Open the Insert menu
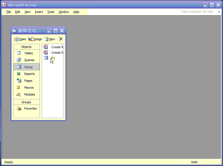Screen dimensions: 223x166 [39, 12]
